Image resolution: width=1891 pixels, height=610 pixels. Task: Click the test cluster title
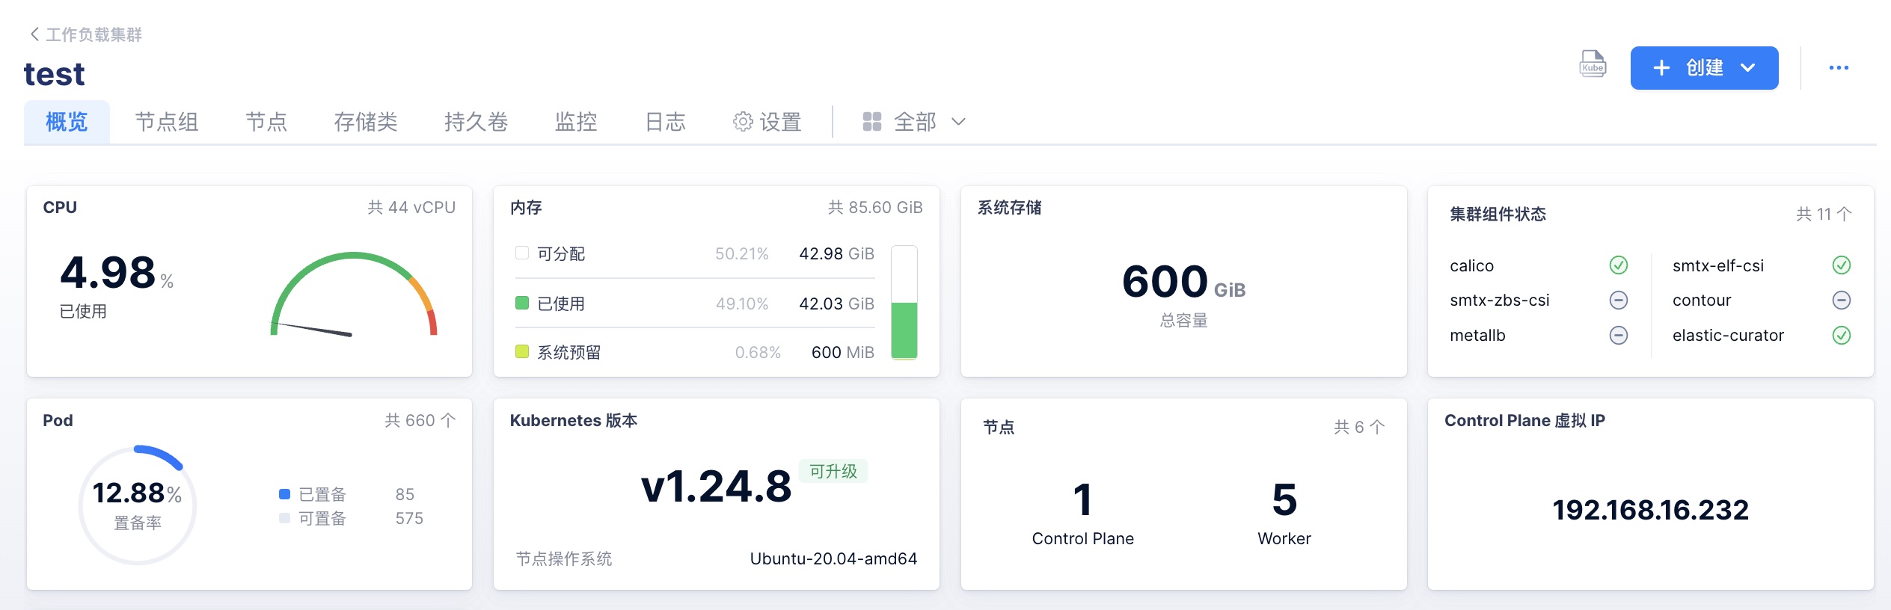pos(54,74)
